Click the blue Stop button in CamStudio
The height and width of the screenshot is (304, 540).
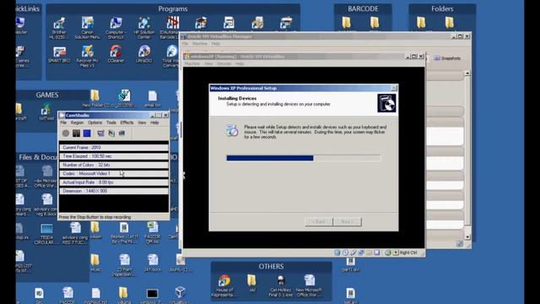click(87, 133)
